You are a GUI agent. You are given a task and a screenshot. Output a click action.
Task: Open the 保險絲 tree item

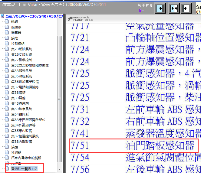point(16,27)
